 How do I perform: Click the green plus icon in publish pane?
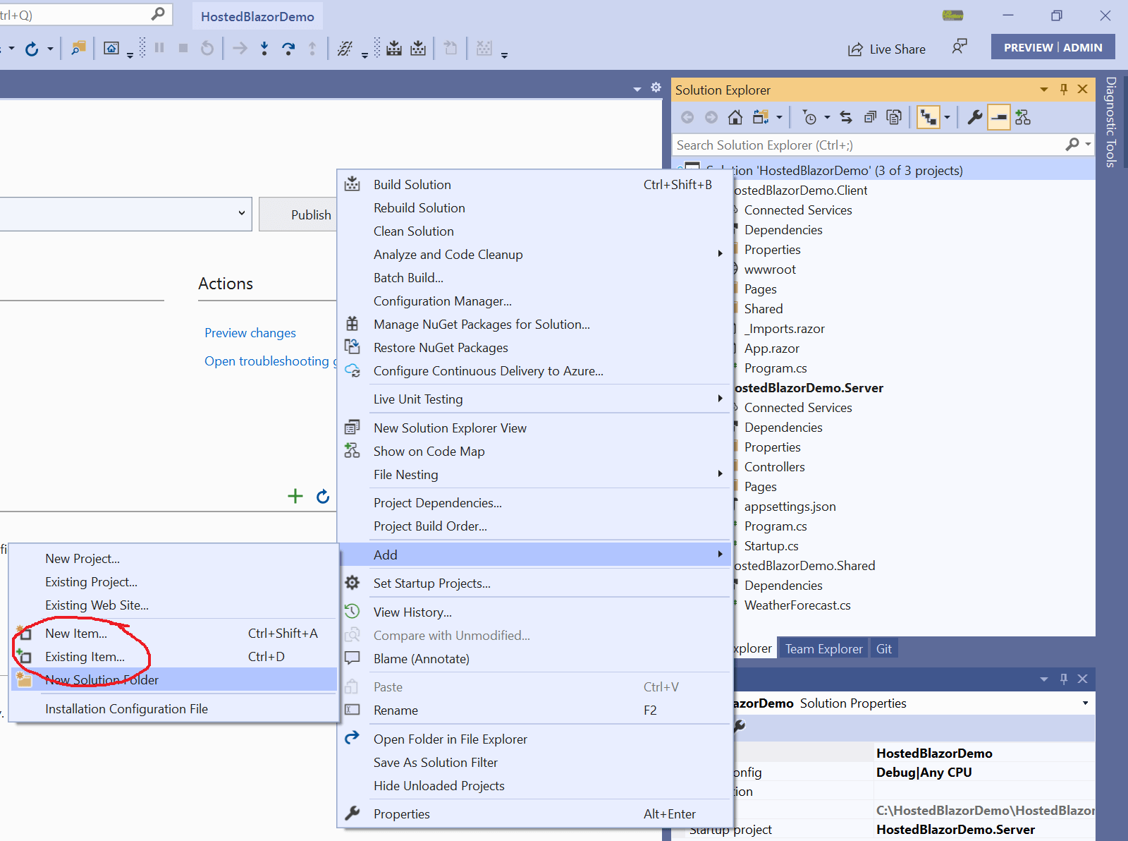pyautogui.click(x=295, y=496)
